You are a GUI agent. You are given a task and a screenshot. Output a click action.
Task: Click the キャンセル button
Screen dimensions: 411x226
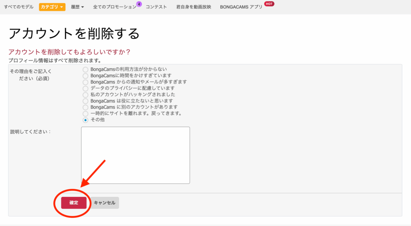click(x=105, y=203)
